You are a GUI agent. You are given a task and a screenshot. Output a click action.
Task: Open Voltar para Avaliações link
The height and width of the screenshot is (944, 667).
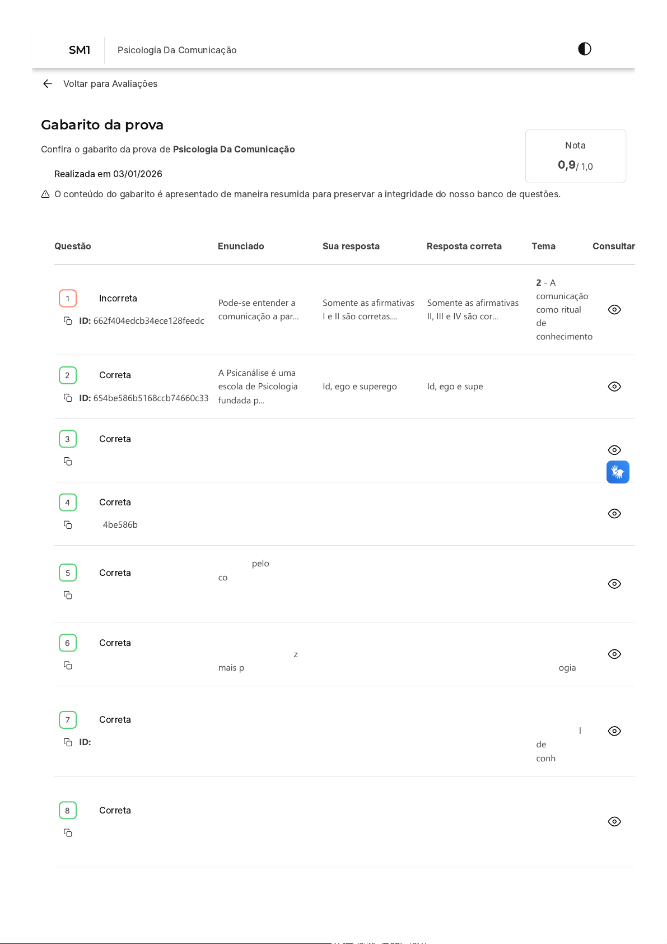pos(110,84)
